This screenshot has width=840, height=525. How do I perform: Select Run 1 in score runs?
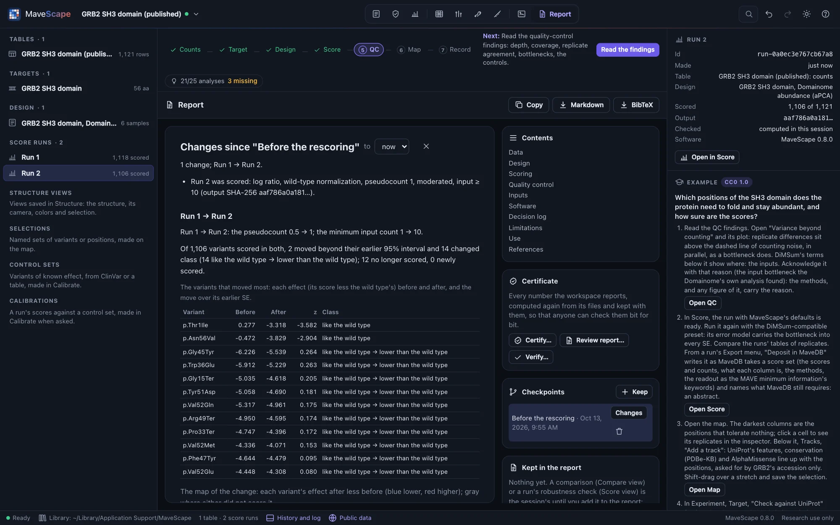click(x=79, y=157)
